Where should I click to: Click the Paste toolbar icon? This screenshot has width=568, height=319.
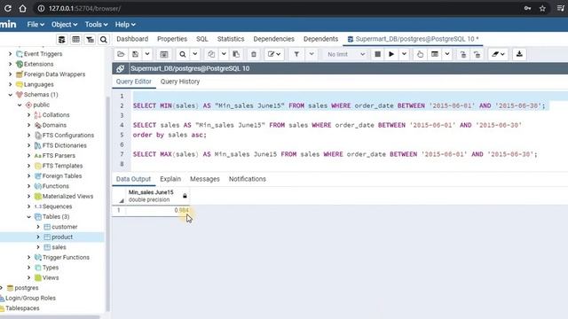(x=236, y=54)
